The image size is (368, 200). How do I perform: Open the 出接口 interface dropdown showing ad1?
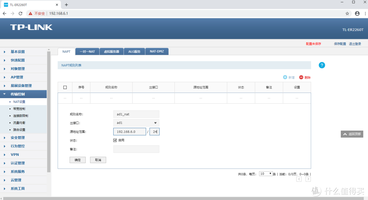pyautogui.click(x=136, y=123)
